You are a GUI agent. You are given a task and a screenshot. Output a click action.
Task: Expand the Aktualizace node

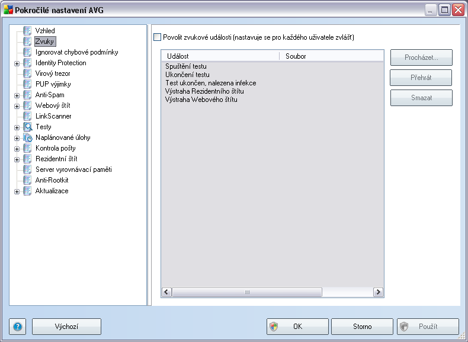17,191
